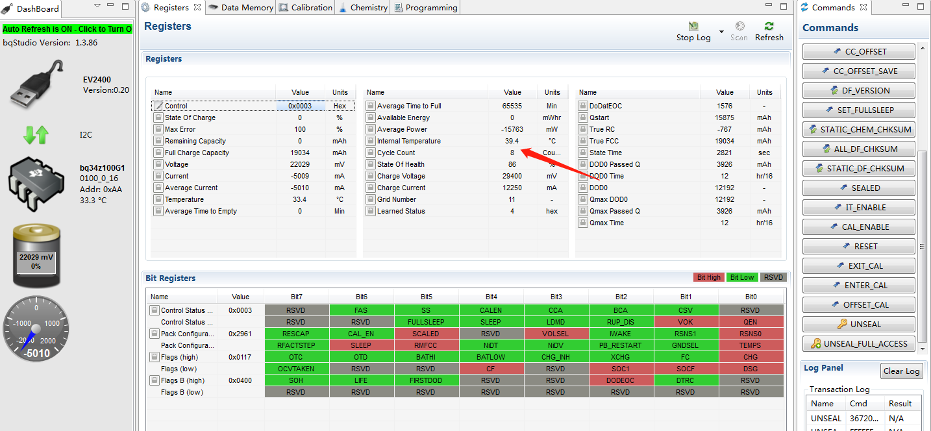931x431 pixels.
Task: Click the Bit Low green legend swatch
Action: point(742,277)
